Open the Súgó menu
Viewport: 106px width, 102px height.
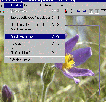(x=59, y=5)
